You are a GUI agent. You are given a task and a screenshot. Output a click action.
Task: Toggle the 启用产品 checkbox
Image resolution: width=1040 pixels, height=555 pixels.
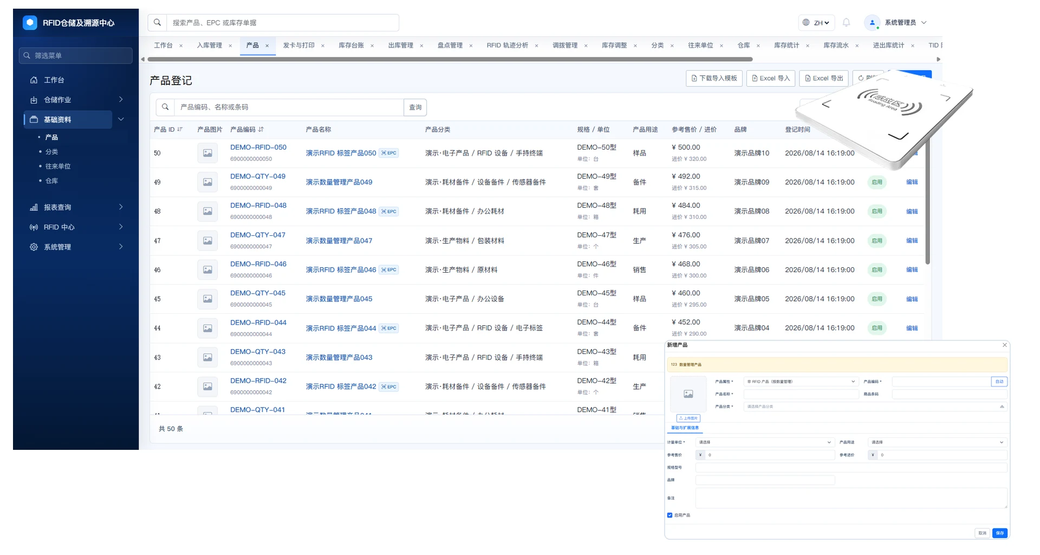670,515
